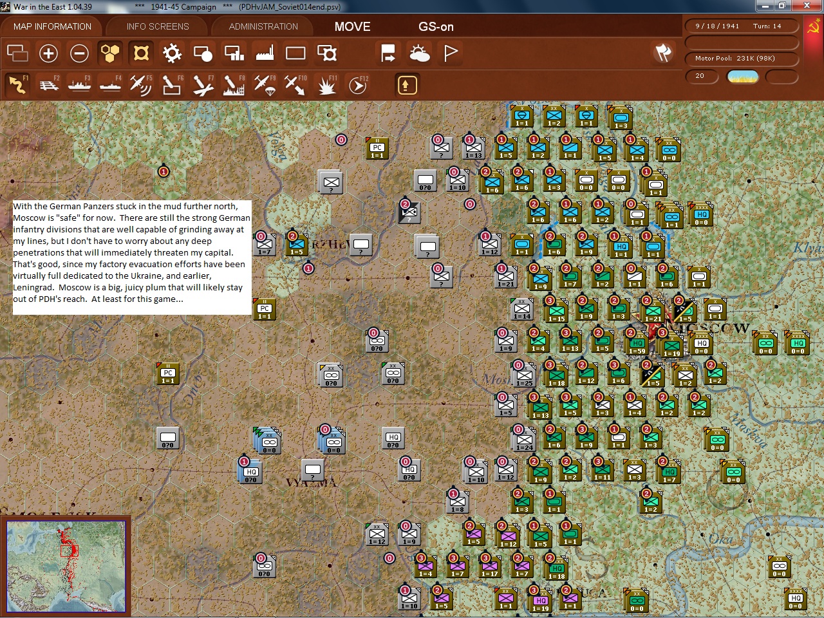Click the MOVE mode label
Image resolution: width=824 pixels, height=618 pixels.
[352, 26]
